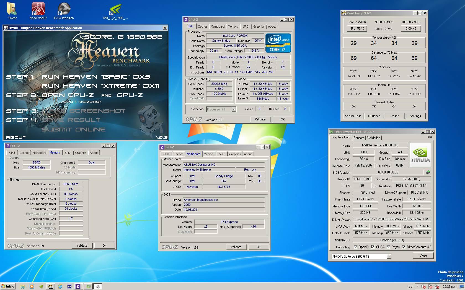The height and width of the screenshot is (290, 465).
Task: Click the Heaven Benchmark taskbar icon
Action: [x=98, y=286]
